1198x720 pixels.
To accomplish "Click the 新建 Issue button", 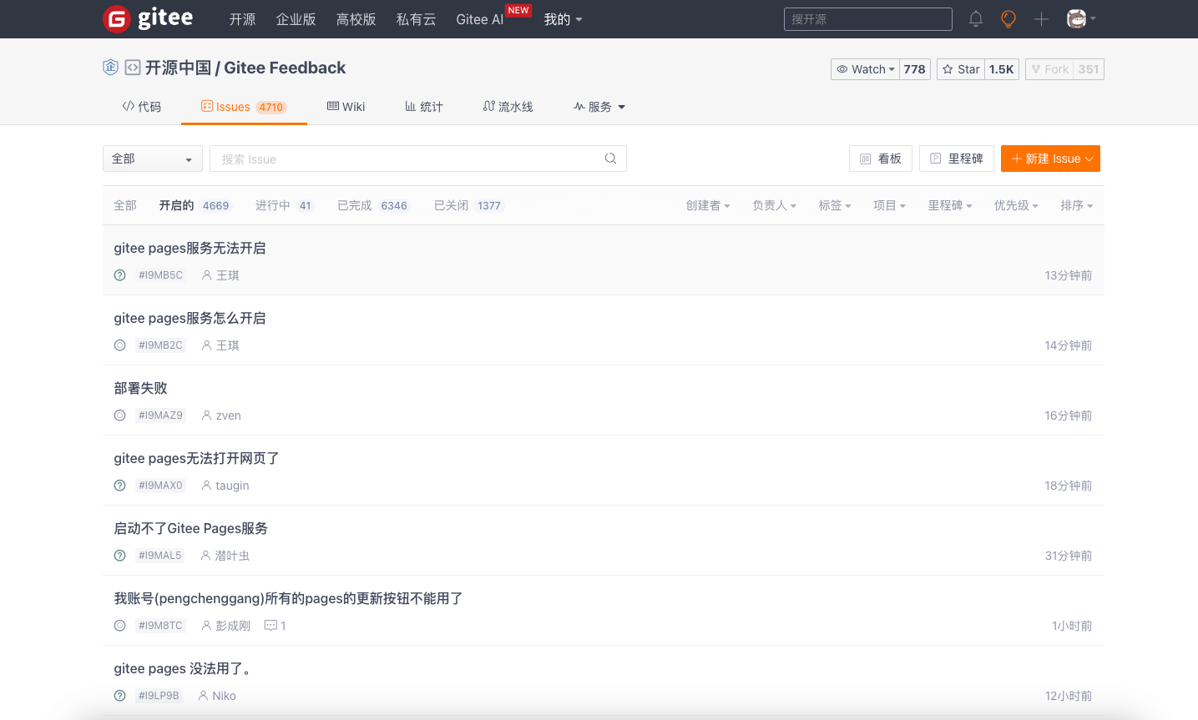I will coord(1049,159).
